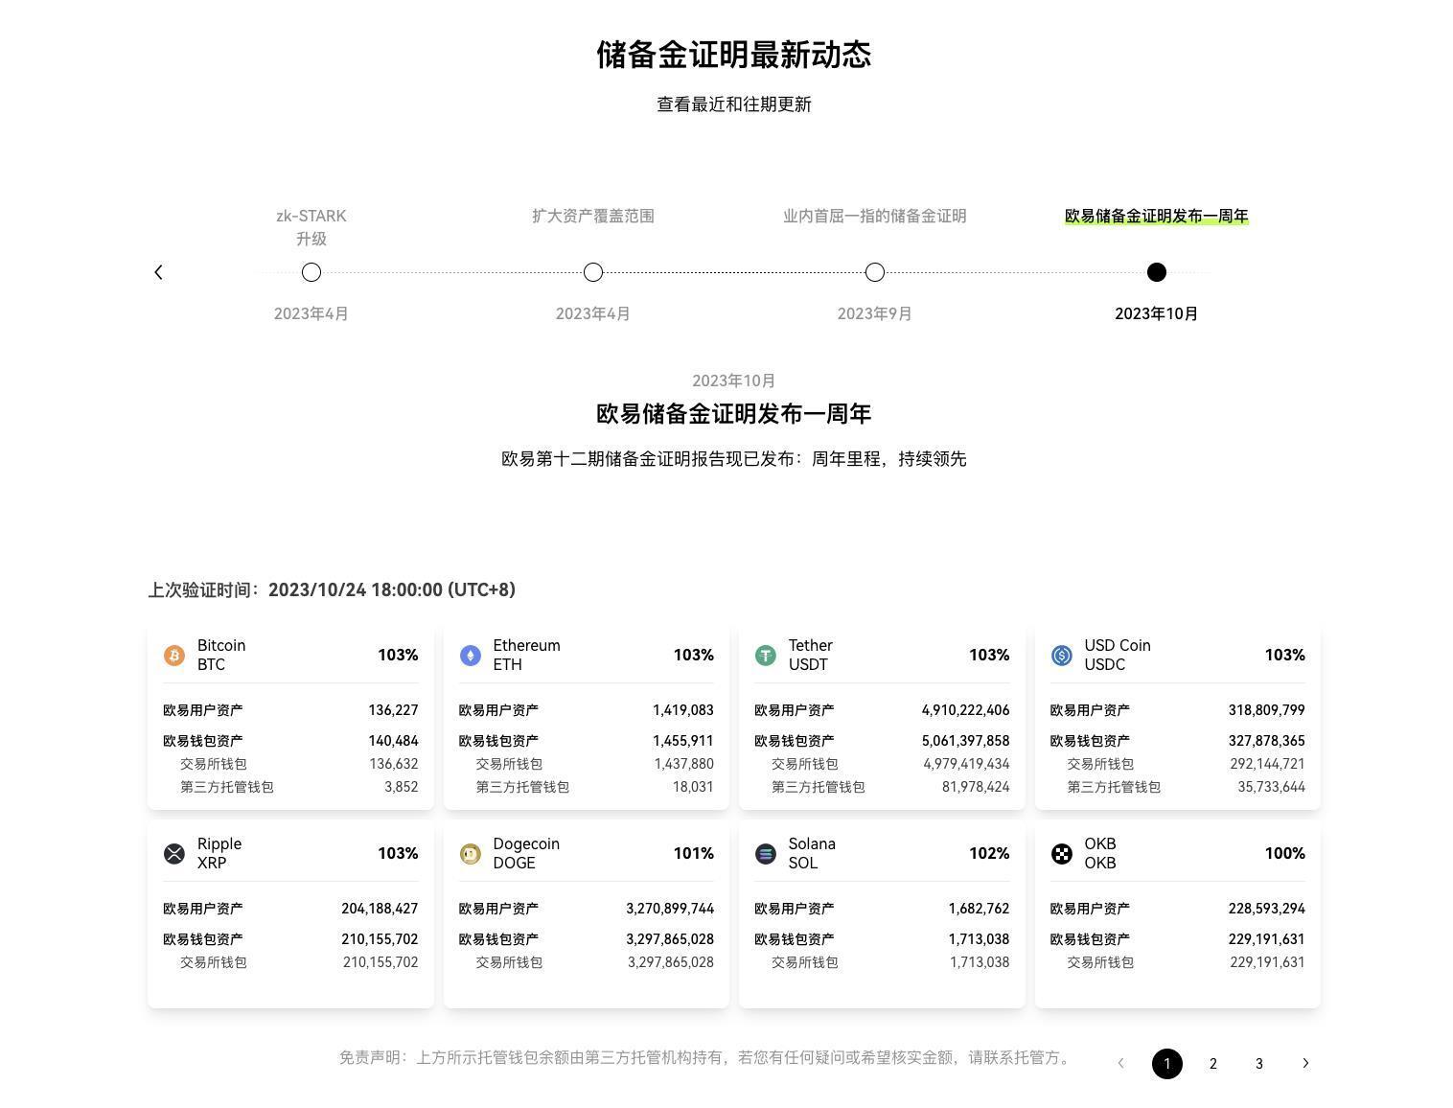1453x1108 pixels.
Task: Click the Solana SOL coin icon
Action: pos(765,854)
